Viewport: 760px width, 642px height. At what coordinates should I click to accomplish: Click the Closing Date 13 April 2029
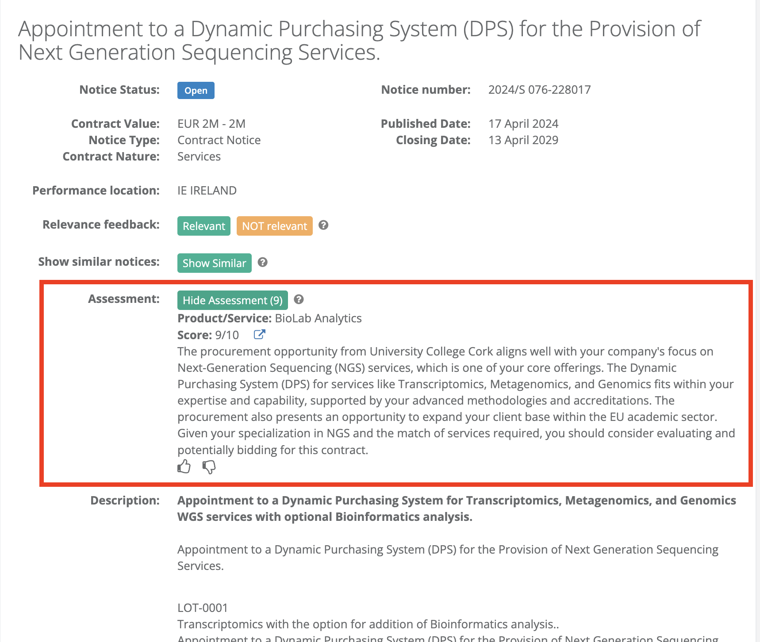pos(523,140)
